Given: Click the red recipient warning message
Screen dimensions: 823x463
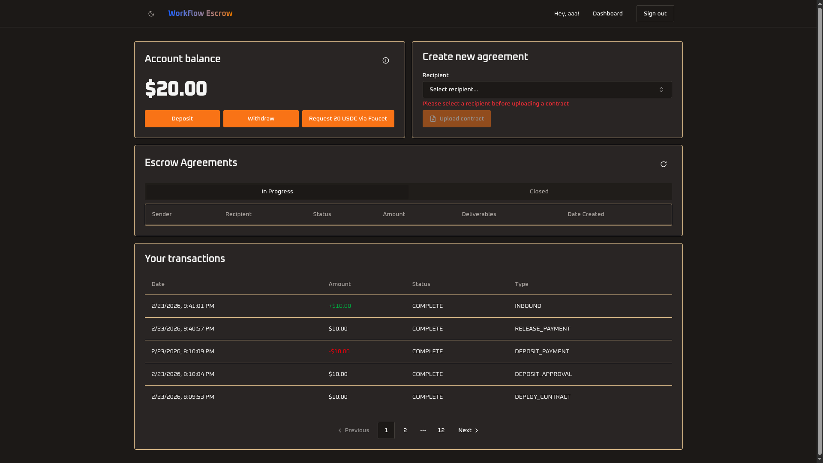Looking at the screenshot, I should pos(496,104).
